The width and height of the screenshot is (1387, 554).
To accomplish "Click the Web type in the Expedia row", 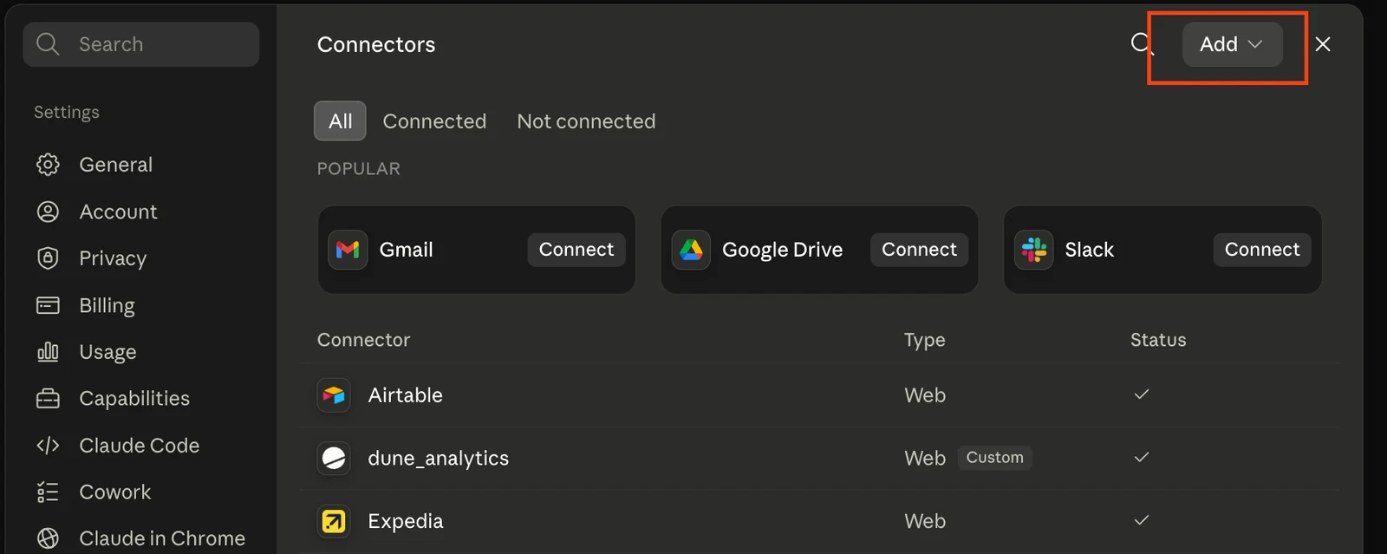I will click(x=925, y=521).
